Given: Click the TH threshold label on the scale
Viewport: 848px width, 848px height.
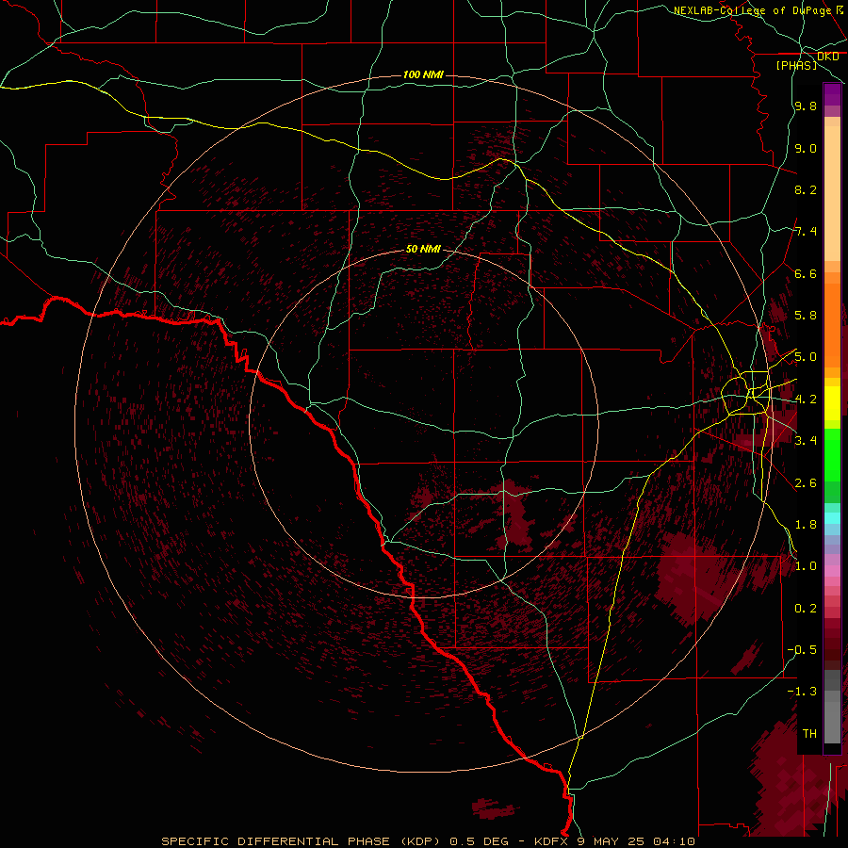Looking at the screenshot, I should click(809, 734).
